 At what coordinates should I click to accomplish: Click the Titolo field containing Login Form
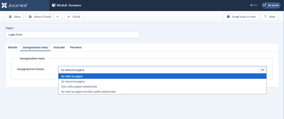pos(72,35)
